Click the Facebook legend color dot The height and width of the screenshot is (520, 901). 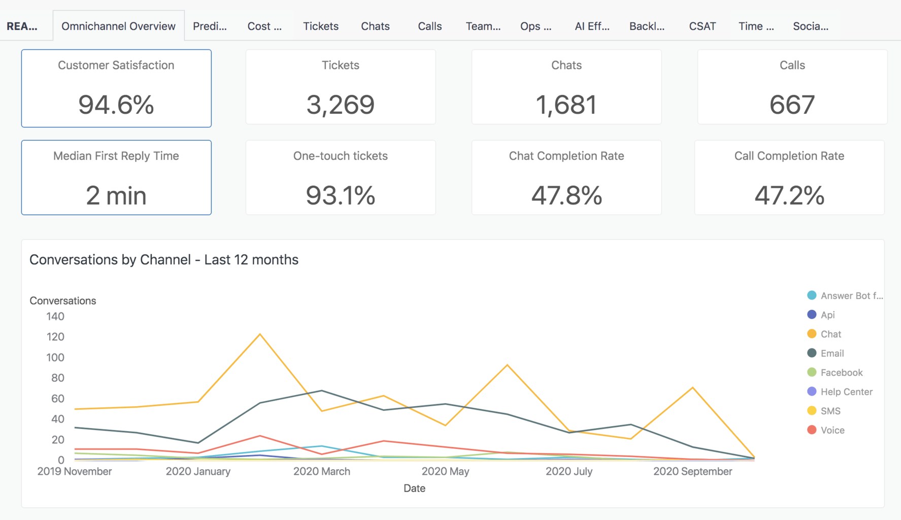(x=812, y=373)
